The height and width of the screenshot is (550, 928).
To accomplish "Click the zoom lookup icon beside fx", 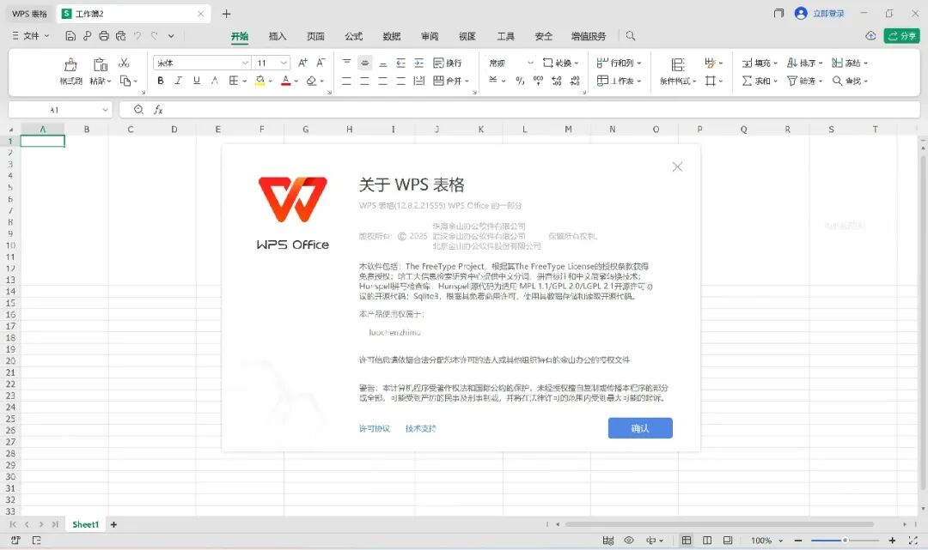I will [x=138, y=109].
